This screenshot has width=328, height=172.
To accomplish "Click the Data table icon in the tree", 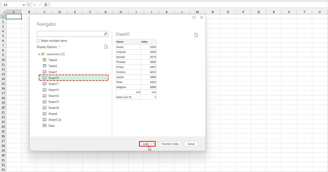I will point(45,126).
